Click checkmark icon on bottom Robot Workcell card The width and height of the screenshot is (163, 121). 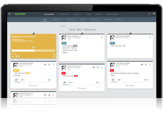[x=50, y=95]
